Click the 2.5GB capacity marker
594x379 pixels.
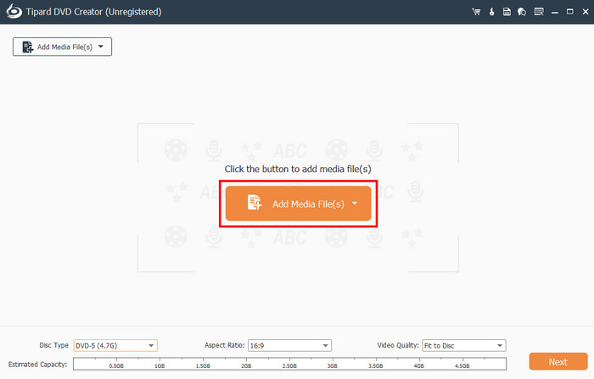[x=289, y=365]
